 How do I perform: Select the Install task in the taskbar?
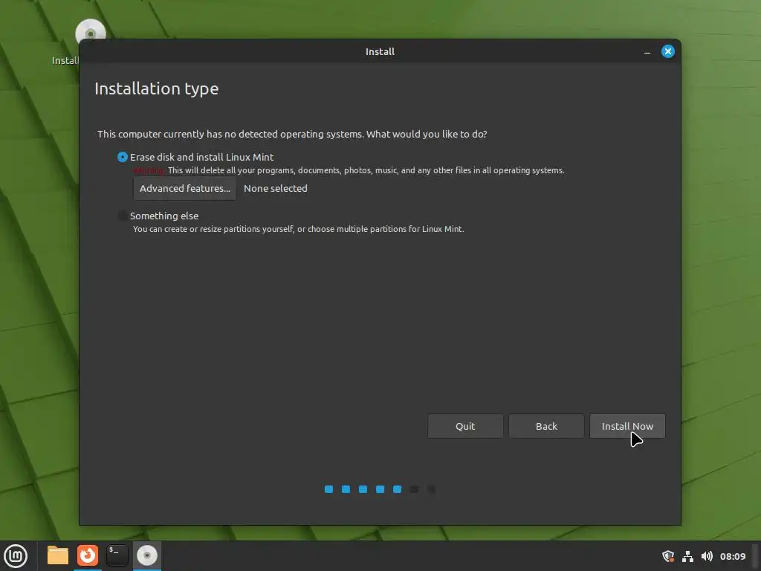click(x=147, y=555)
